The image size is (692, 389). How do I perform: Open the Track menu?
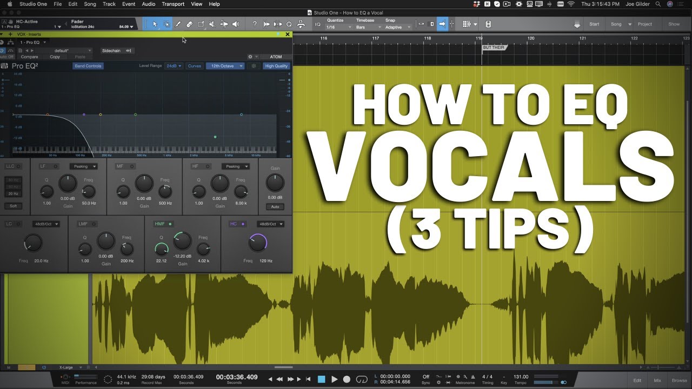(x=109, y=4)
